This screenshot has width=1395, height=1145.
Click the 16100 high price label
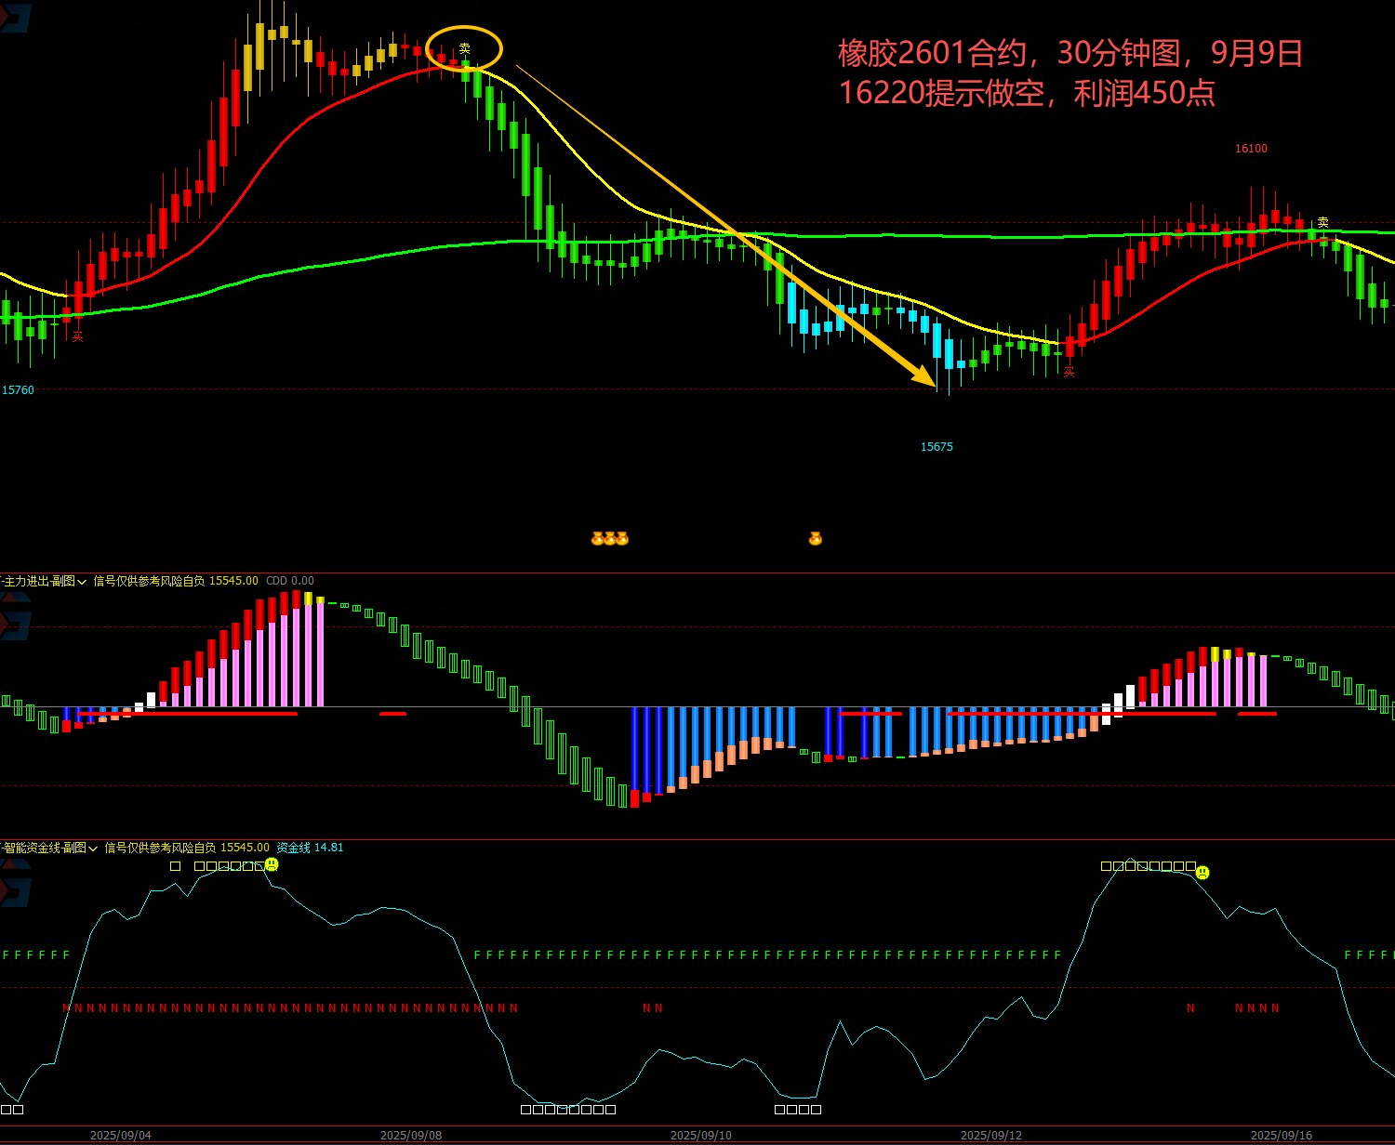point(1251,149)
